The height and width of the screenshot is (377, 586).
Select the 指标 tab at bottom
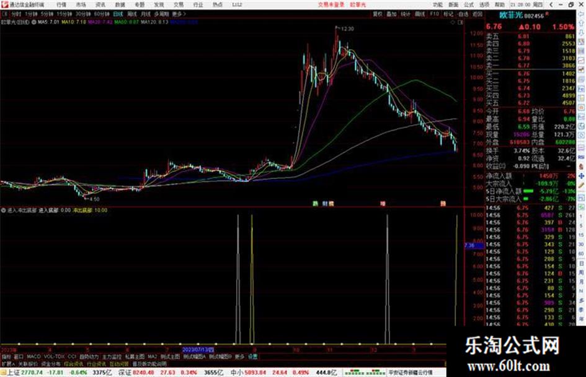6,357
